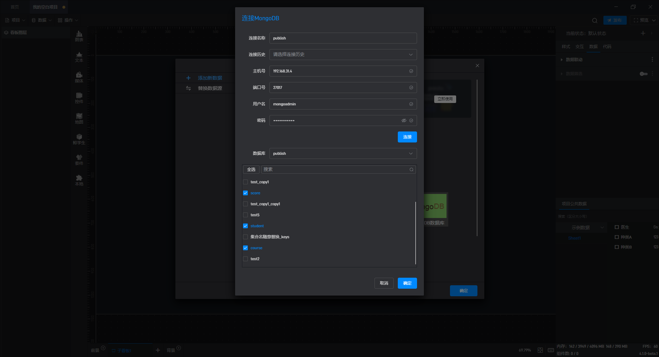This screenshot has width=659, height=357.
Task: Open the 操作 menu dropdown
Action: [x=68, y=20]
